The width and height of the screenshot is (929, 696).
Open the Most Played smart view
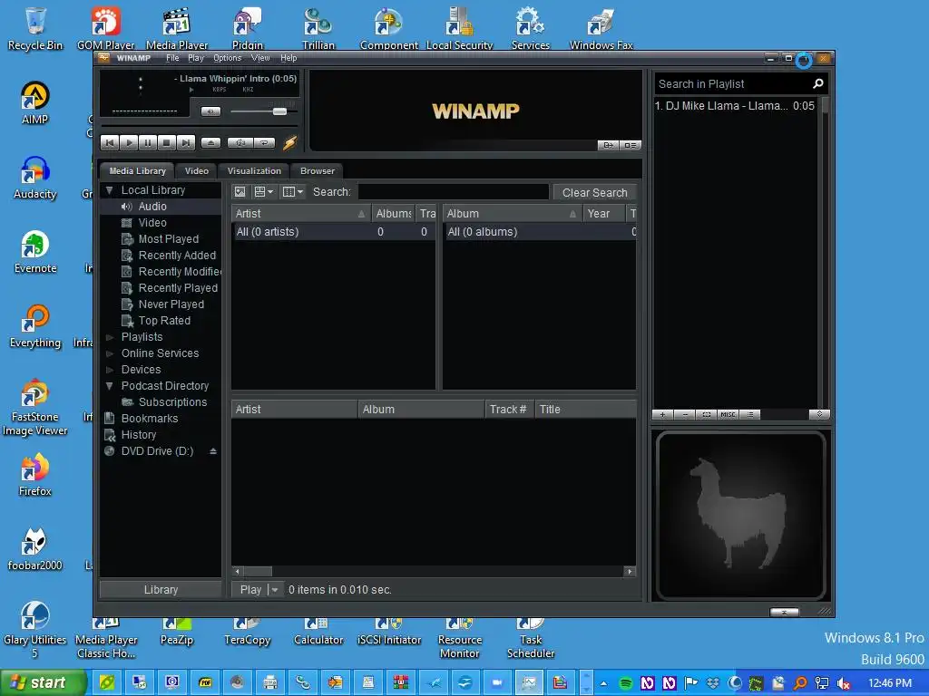coord(168,239)
